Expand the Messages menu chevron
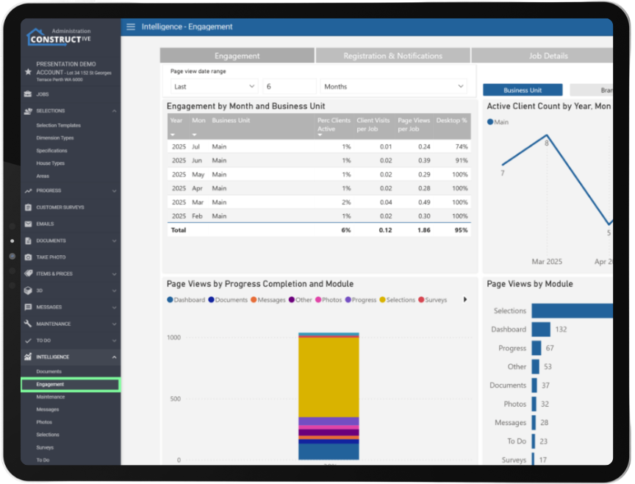 click(114, 307)
